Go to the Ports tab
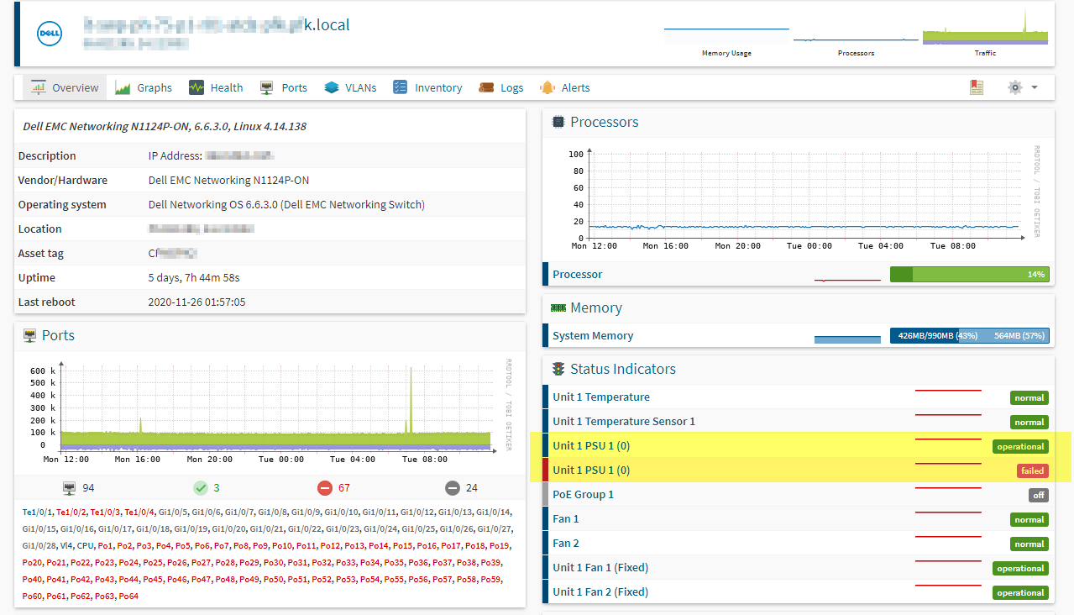 click(x=284, y=87)
